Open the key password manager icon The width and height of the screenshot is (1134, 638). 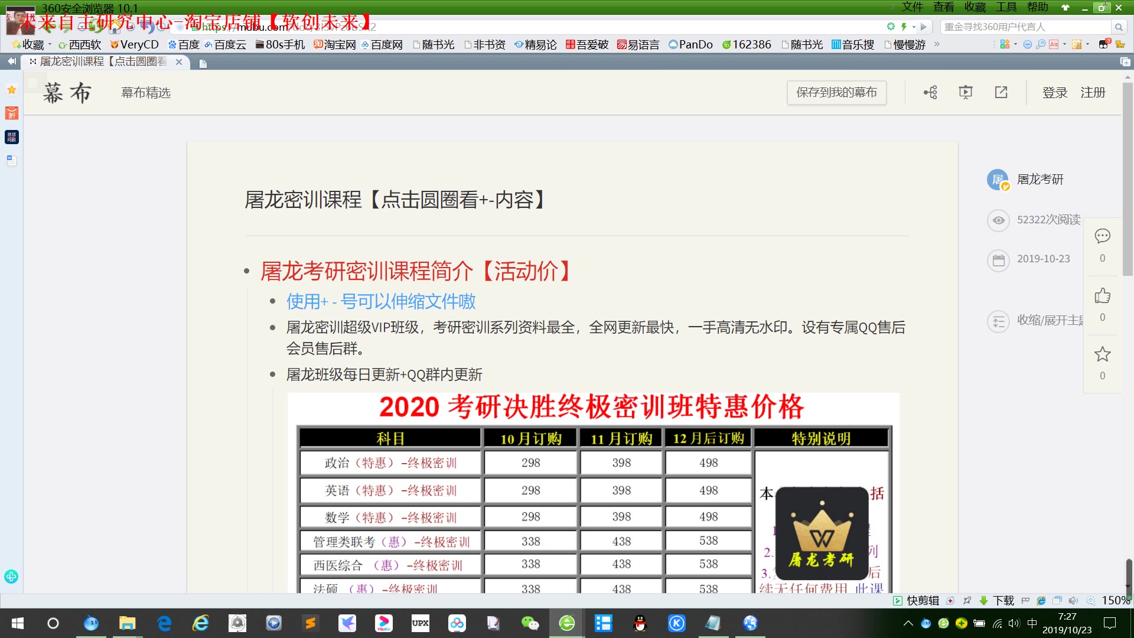pos(1041,44)
